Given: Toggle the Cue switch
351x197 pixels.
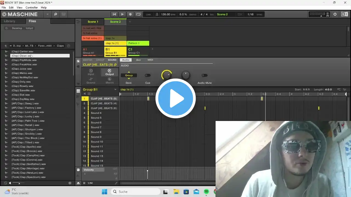Looking at the screenshot, I should pyautogui.click(x=148, y=76).
